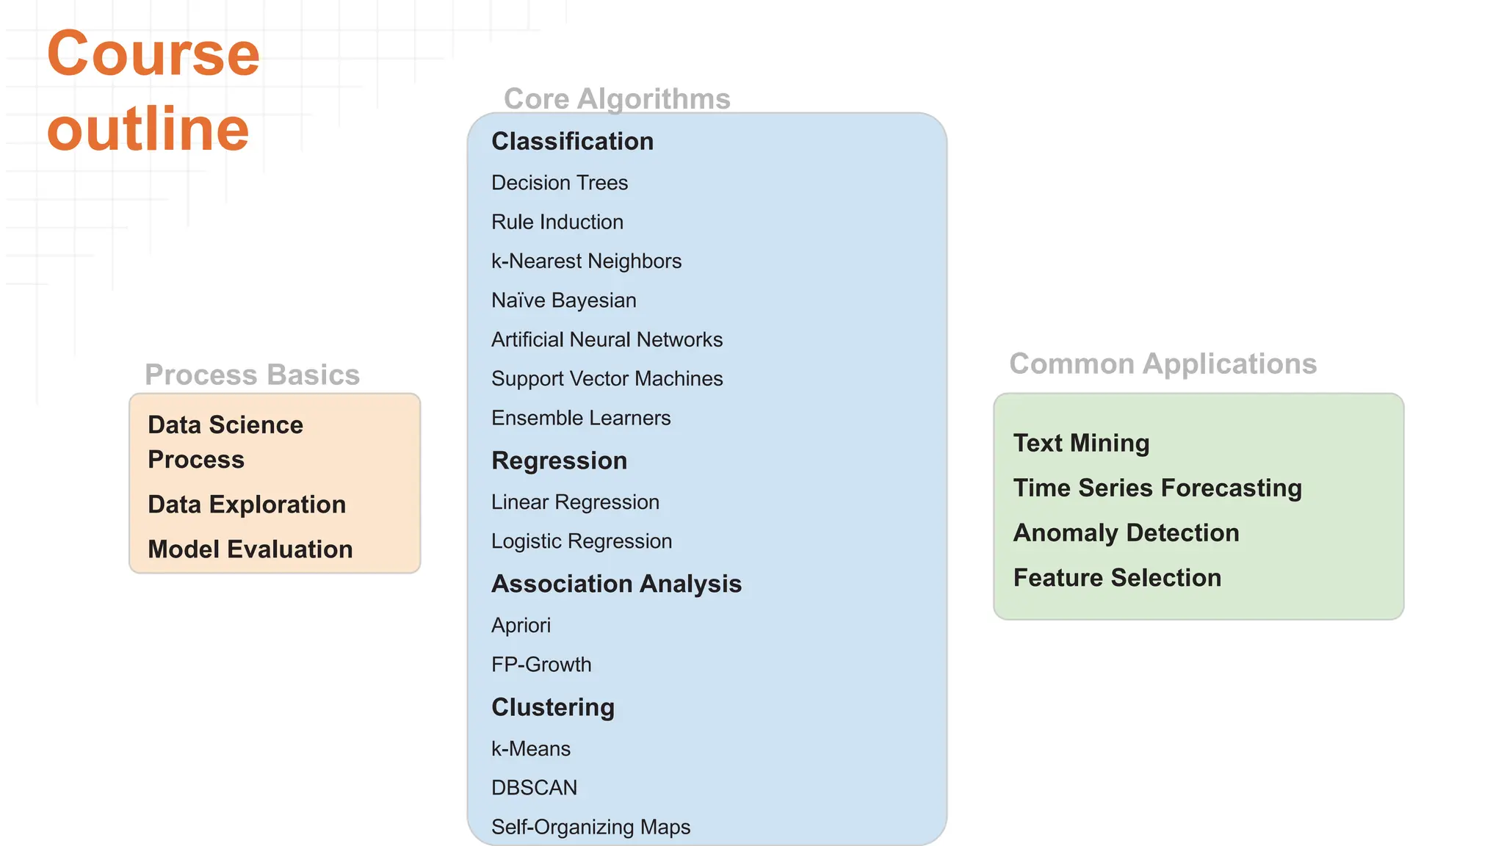Select Self-Organizing Maps entry
The height and width of the screenshot is (846, 1504).
pyautogui.click(x=590, y=827)
